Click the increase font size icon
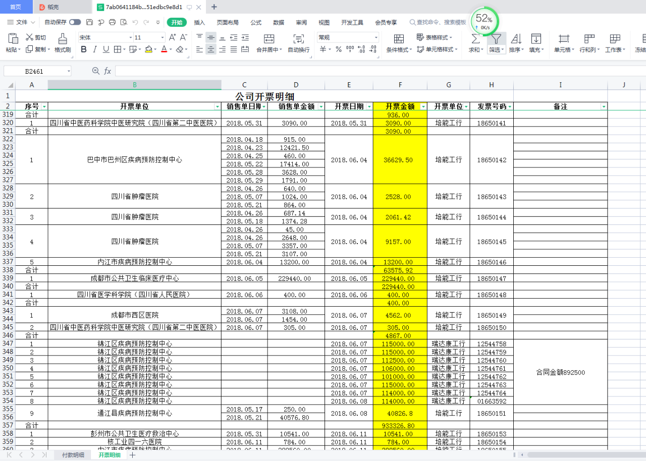Viewport: 646px width, 461px height. pyautogui.click(x=172, y=37)
